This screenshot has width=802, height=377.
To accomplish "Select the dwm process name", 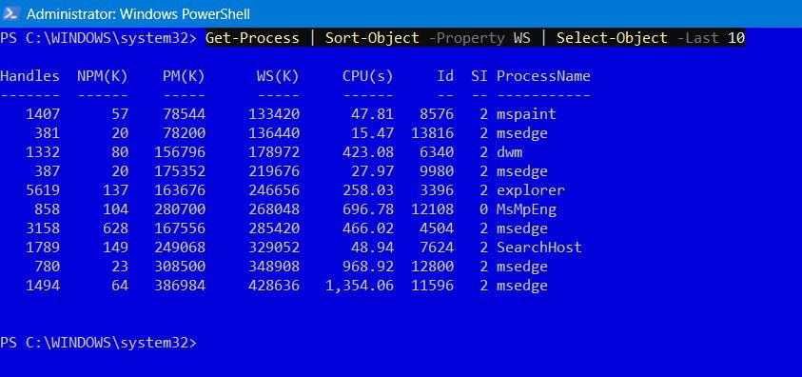I will click(x=509, y=152).
